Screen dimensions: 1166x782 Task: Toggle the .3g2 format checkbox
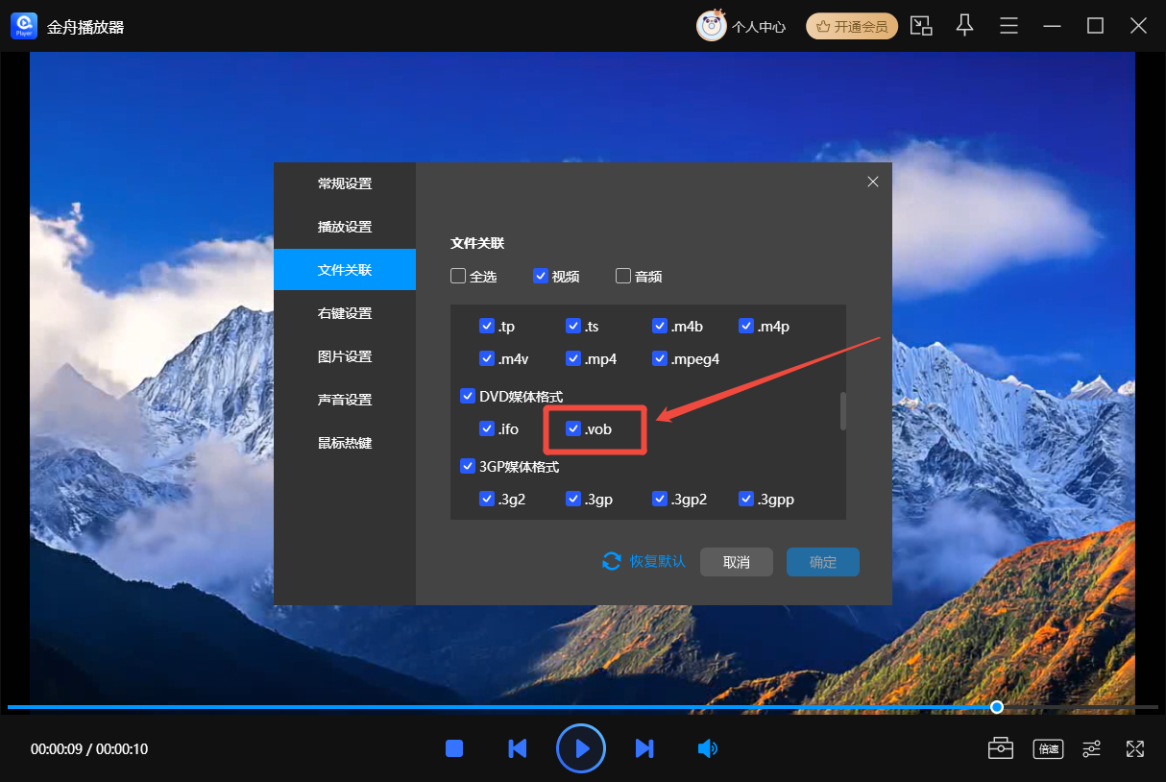487,500
